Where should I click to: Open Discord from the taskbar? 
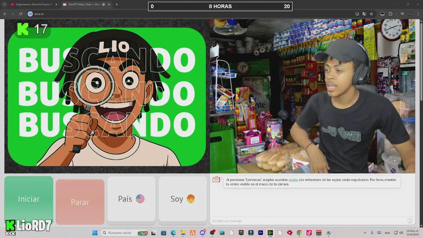coord(203,233)
